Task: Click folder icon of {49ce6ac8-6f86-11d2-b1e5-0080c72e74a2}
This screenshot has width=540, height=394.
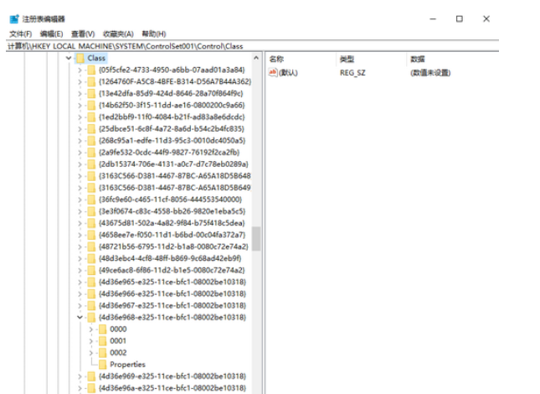Action: click(x=91, y=270)
